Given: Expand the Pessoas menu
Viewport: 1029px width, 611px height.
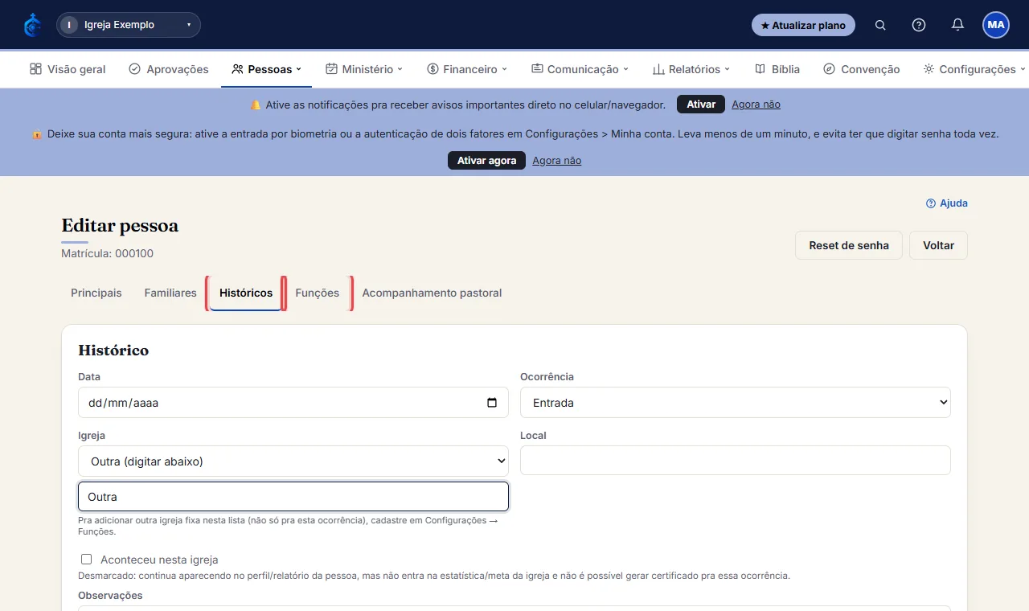Looking at the screenshot, I should [266, 69].
